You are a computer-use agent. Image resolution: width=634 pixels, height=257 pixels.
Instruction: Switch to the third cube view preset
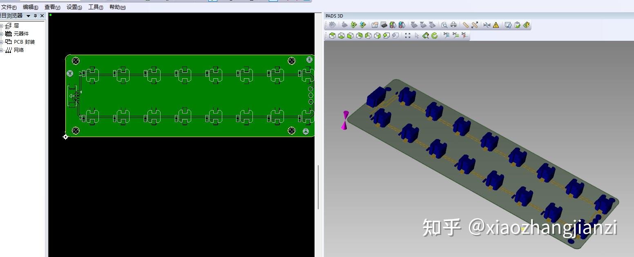tap(350, 35)
